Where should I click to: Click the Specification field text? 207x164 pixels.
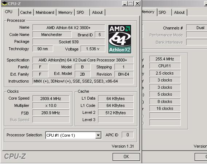(x=83, y=60)
